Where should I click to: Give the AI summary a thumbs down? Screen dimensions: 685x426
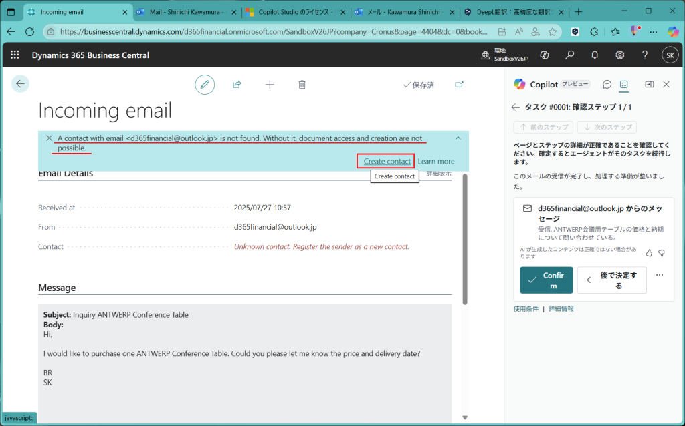coord(662,253)
